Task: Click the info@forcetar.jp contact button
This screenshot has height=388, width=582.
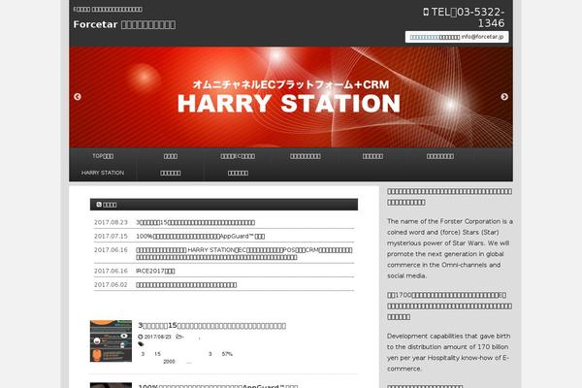Action: click(x=457, y=37)
